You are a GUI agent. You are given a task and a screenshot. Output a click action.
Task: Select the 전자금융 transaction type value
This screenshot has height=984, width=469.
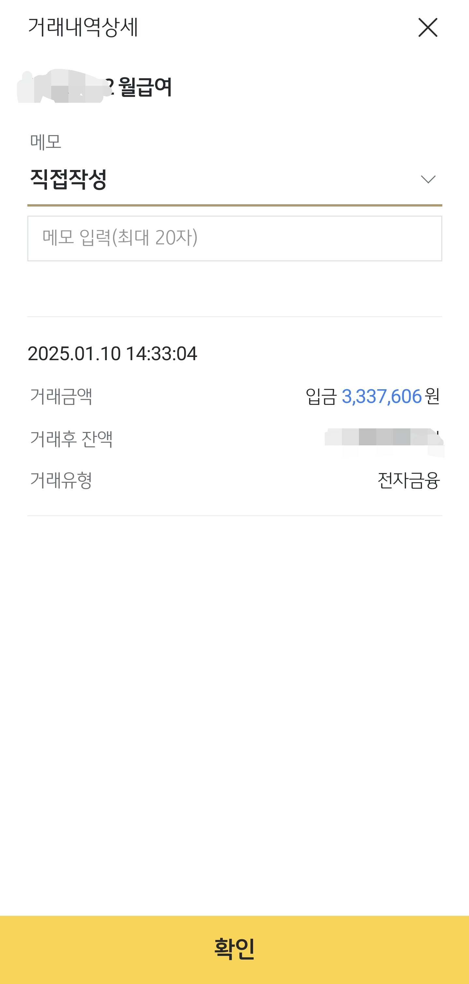408,480
